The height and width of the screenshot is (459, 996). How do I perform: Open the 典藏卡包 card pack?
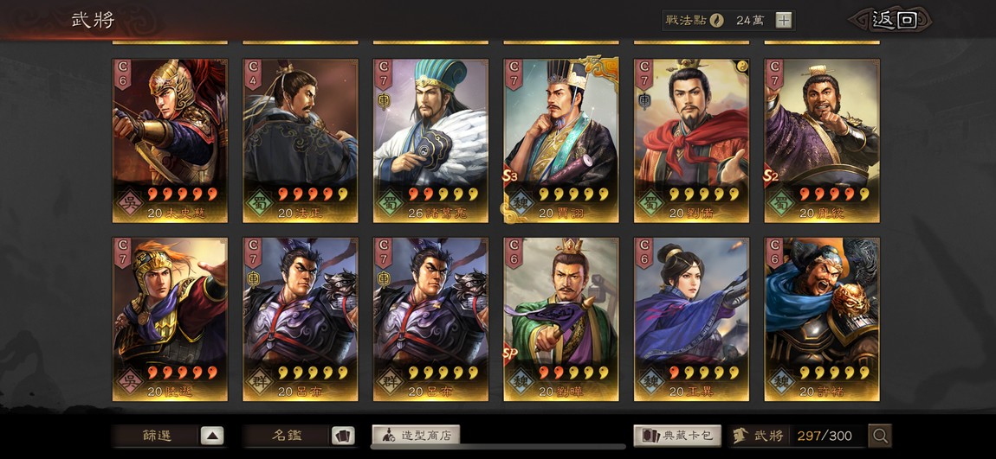677,436
